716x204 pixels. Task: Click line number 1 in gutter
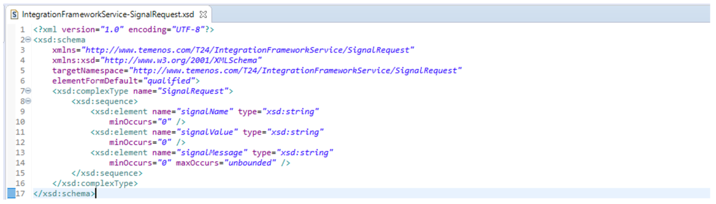point(22,29)
